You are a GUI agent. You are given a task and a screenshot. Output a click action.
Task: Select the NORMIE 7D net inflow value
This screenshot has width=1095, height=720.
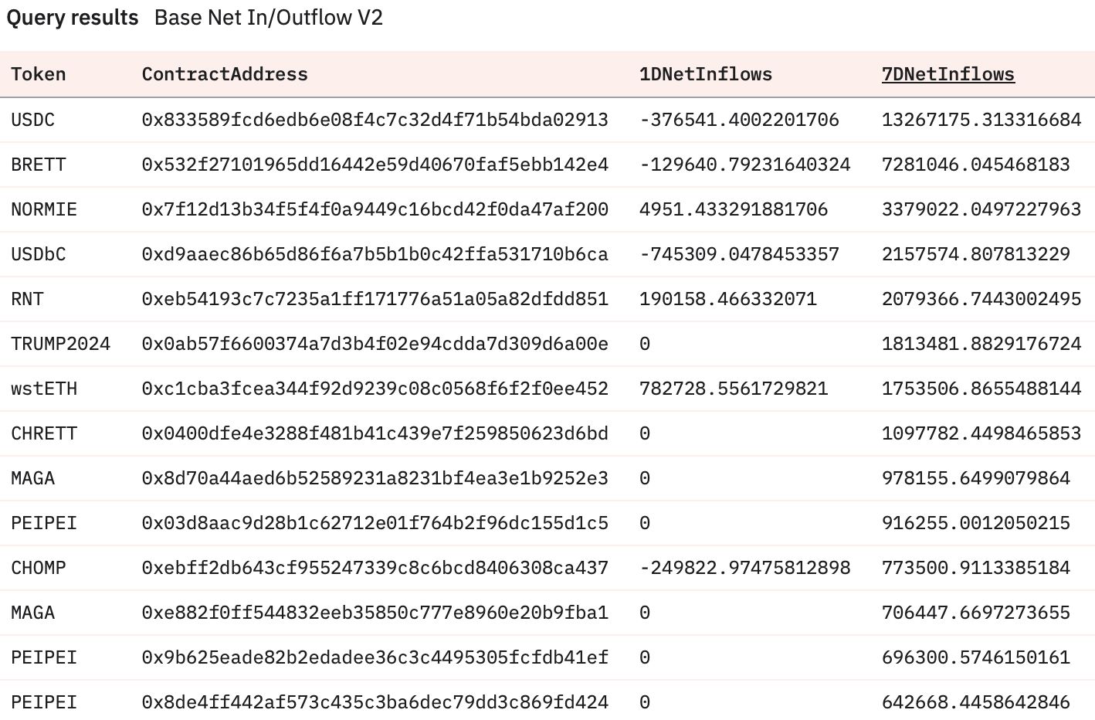click(x=981, y=209)
